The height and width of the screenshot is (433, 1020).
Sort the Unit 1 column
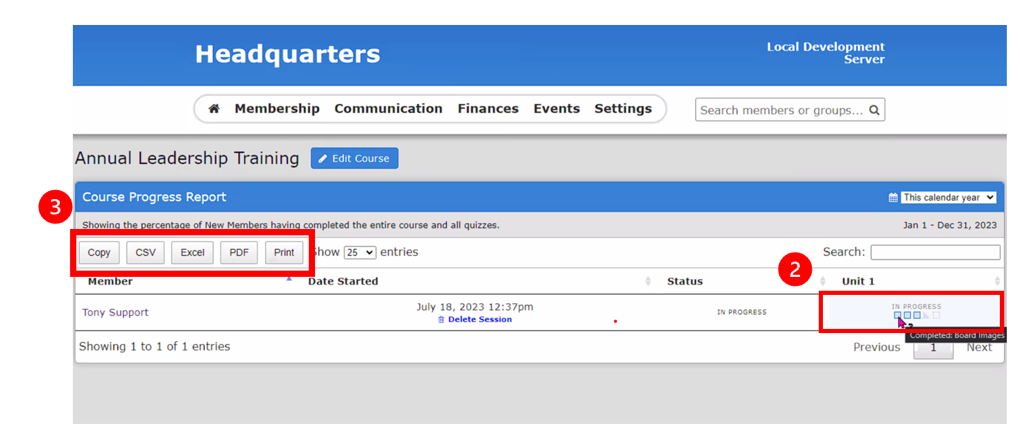(997, 281)
